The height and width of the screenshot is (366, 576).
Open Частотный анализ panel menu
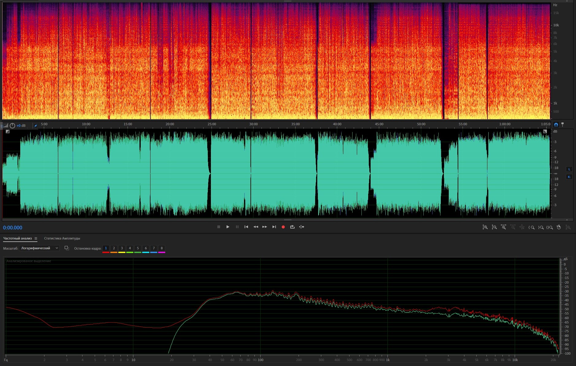point(36,238)
